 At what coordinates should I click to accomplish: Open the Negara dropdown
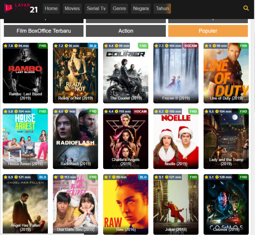click(x=141, y=8)
